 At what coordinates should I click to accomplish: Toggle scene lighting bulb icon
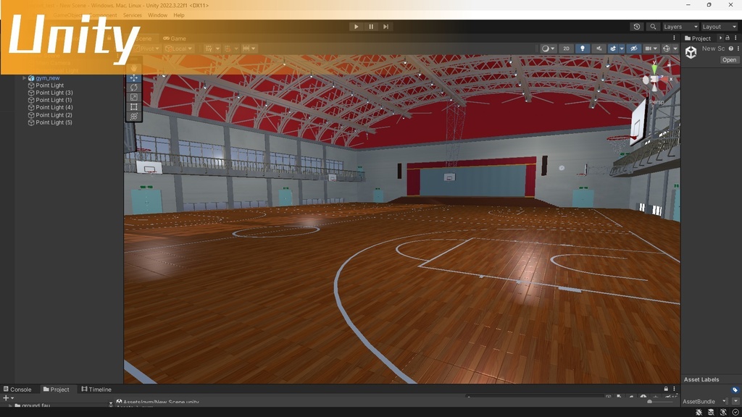[x=583, y=49]
